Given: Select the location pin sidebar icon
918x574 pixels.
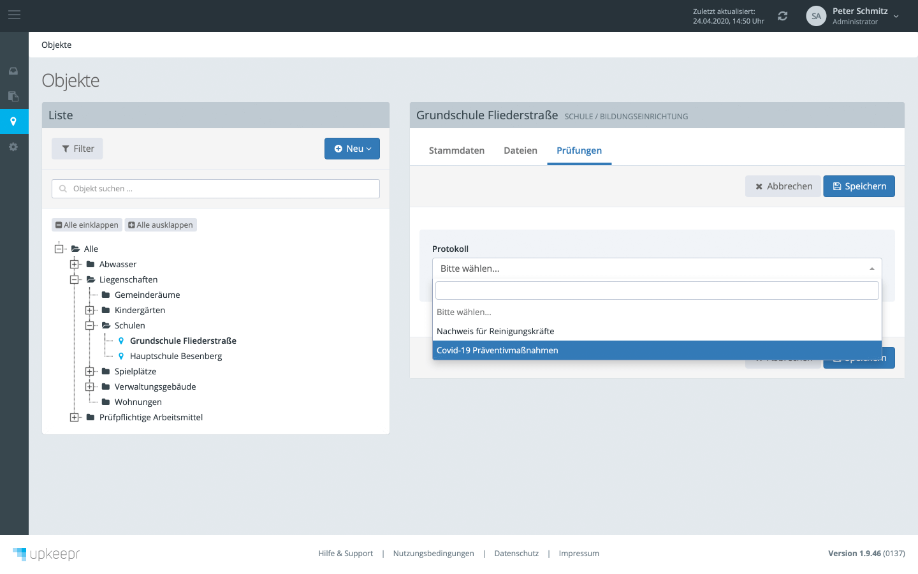Looking at the screenshot, I should click(13, 121).
